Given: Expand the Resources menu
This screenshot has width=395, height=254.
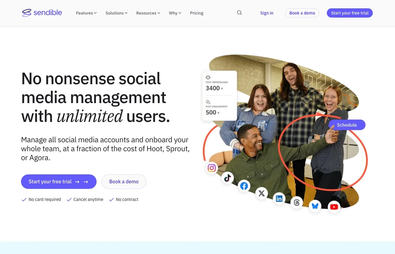Looking at the screenshot, I should click(x=148, y=13).
